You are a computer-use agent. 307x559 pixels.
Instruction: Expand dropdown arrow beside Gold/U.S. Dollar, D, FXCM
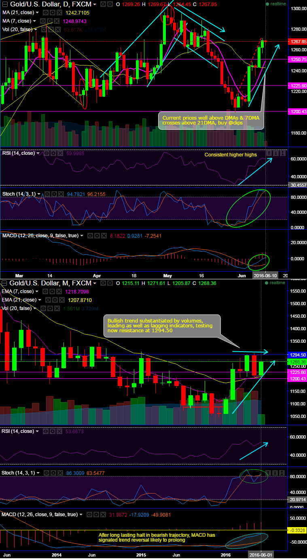(95, 4)
